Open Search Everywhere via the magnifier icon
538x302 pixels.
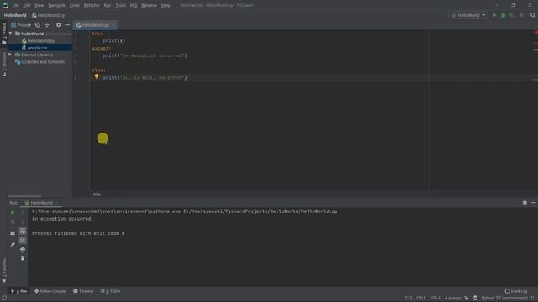(533, 15)
